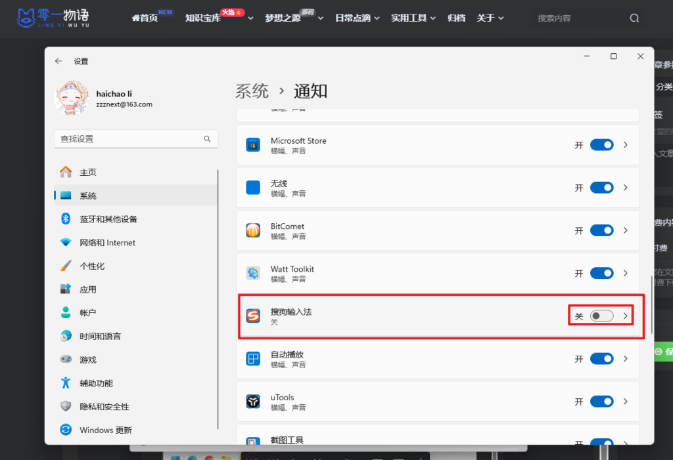Go back using settings back arrow
Screen dimensions: 673x460
tap(58, 61)
